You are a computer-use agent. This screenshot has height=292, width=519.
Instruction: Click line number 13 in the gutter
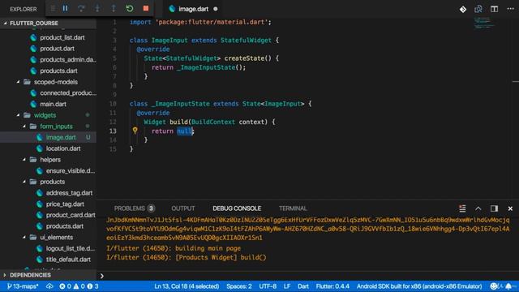[113, 131]
